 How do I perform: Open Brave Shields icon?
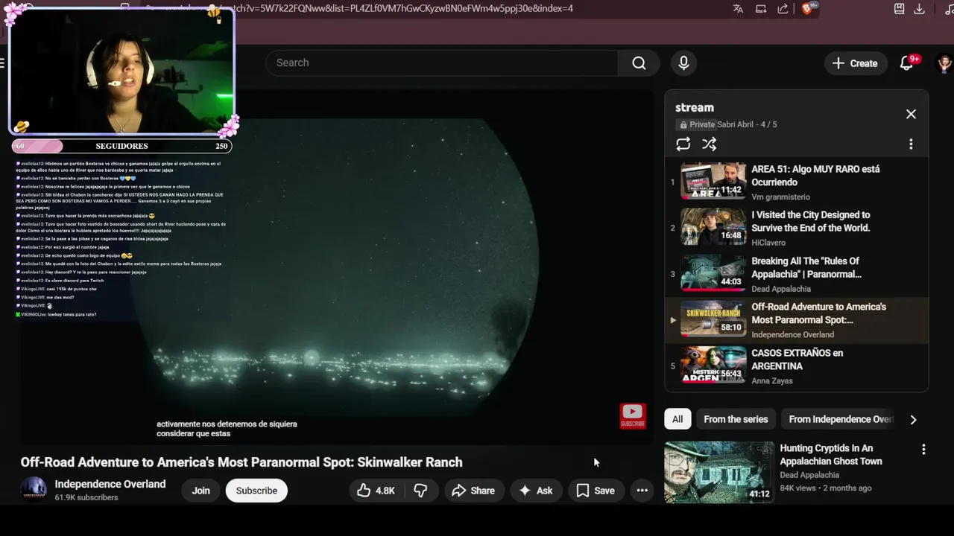pos(807,9)
